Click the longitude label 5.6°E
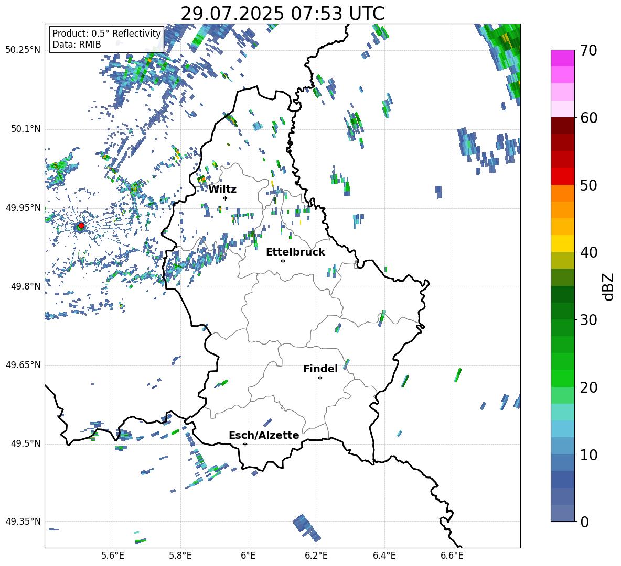 (113, 556)
